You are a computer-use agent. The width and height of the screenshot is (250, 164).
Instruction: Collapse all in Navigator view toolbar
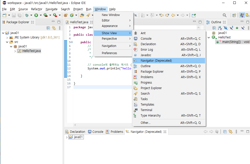tap(225, 132)
